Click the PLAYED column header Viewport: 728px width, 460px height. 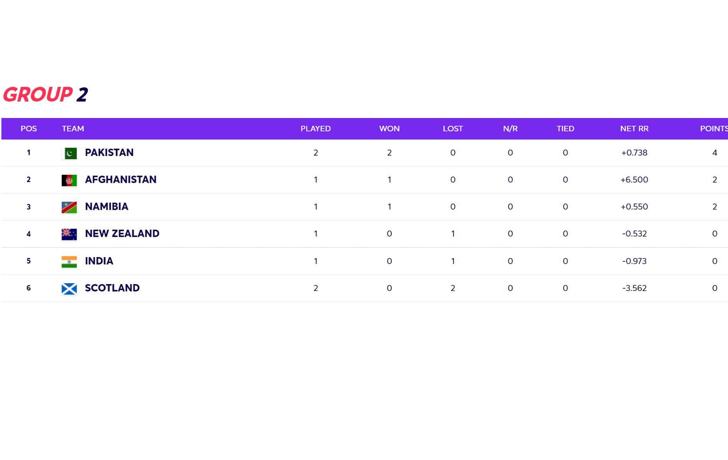pyautogui.click(x=315, y=129)
